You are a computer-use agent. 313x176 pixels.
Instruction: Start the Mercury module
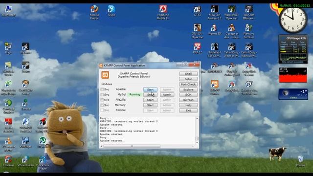click(x=150, y=105)
